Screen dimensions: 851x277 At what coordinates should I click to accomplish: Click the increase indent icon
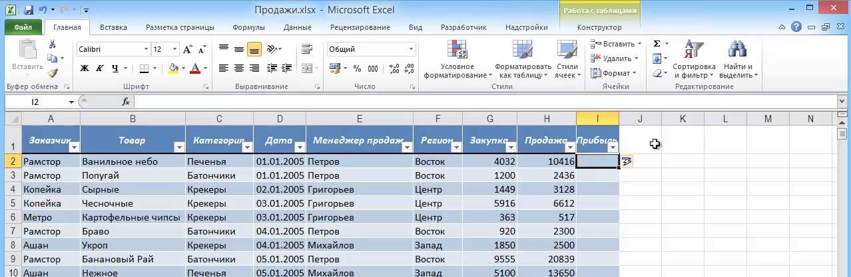click(286, 68)
